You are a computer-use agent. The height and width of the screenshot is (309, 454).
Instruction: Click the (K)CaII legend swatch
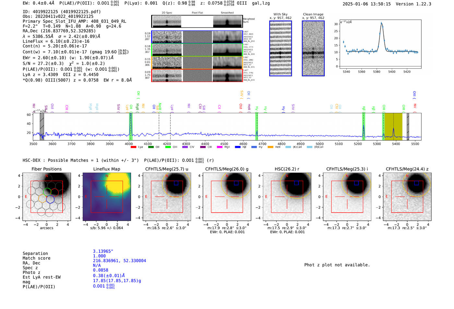coord(288,147)
